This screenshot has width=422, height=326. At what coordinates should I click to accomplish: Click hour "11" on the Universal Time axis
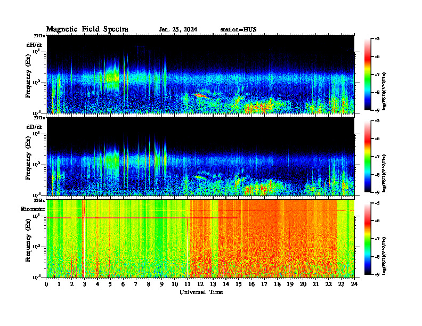pos(188,284)
